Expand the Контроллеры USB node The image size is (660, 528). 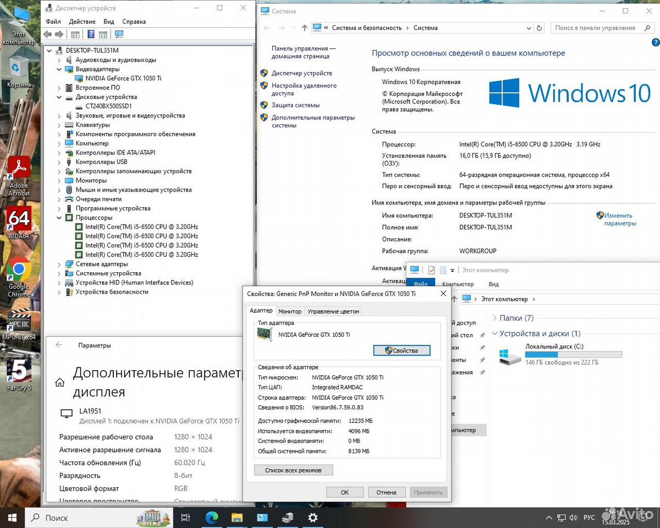tap(59, 162)
